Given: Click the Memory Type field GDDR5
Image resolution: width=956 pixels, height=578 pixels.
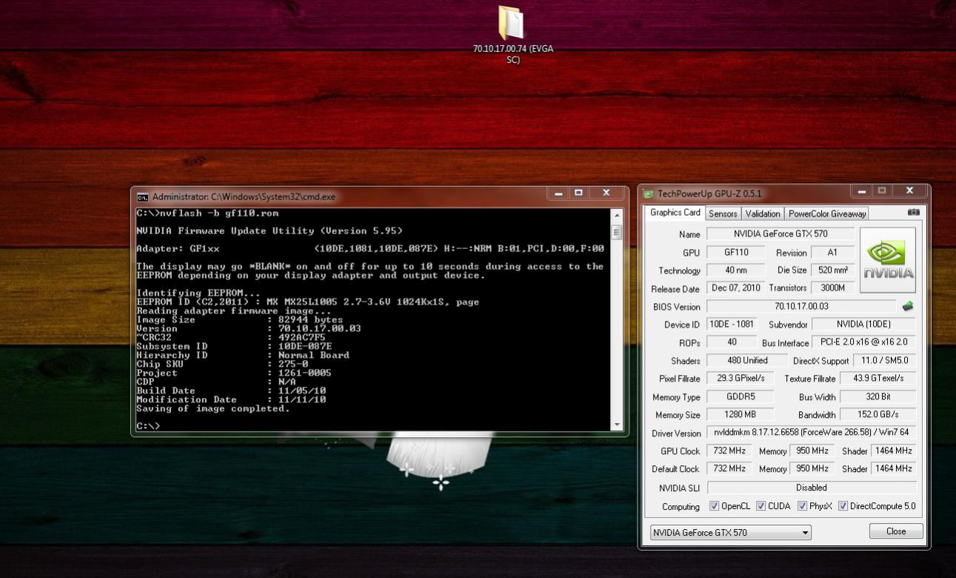Looking at the screenshot, I should [741, 397].
